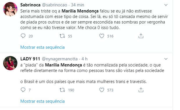
Task: Reply to LADY 911's tweet
Action: [x=23, y=90]
